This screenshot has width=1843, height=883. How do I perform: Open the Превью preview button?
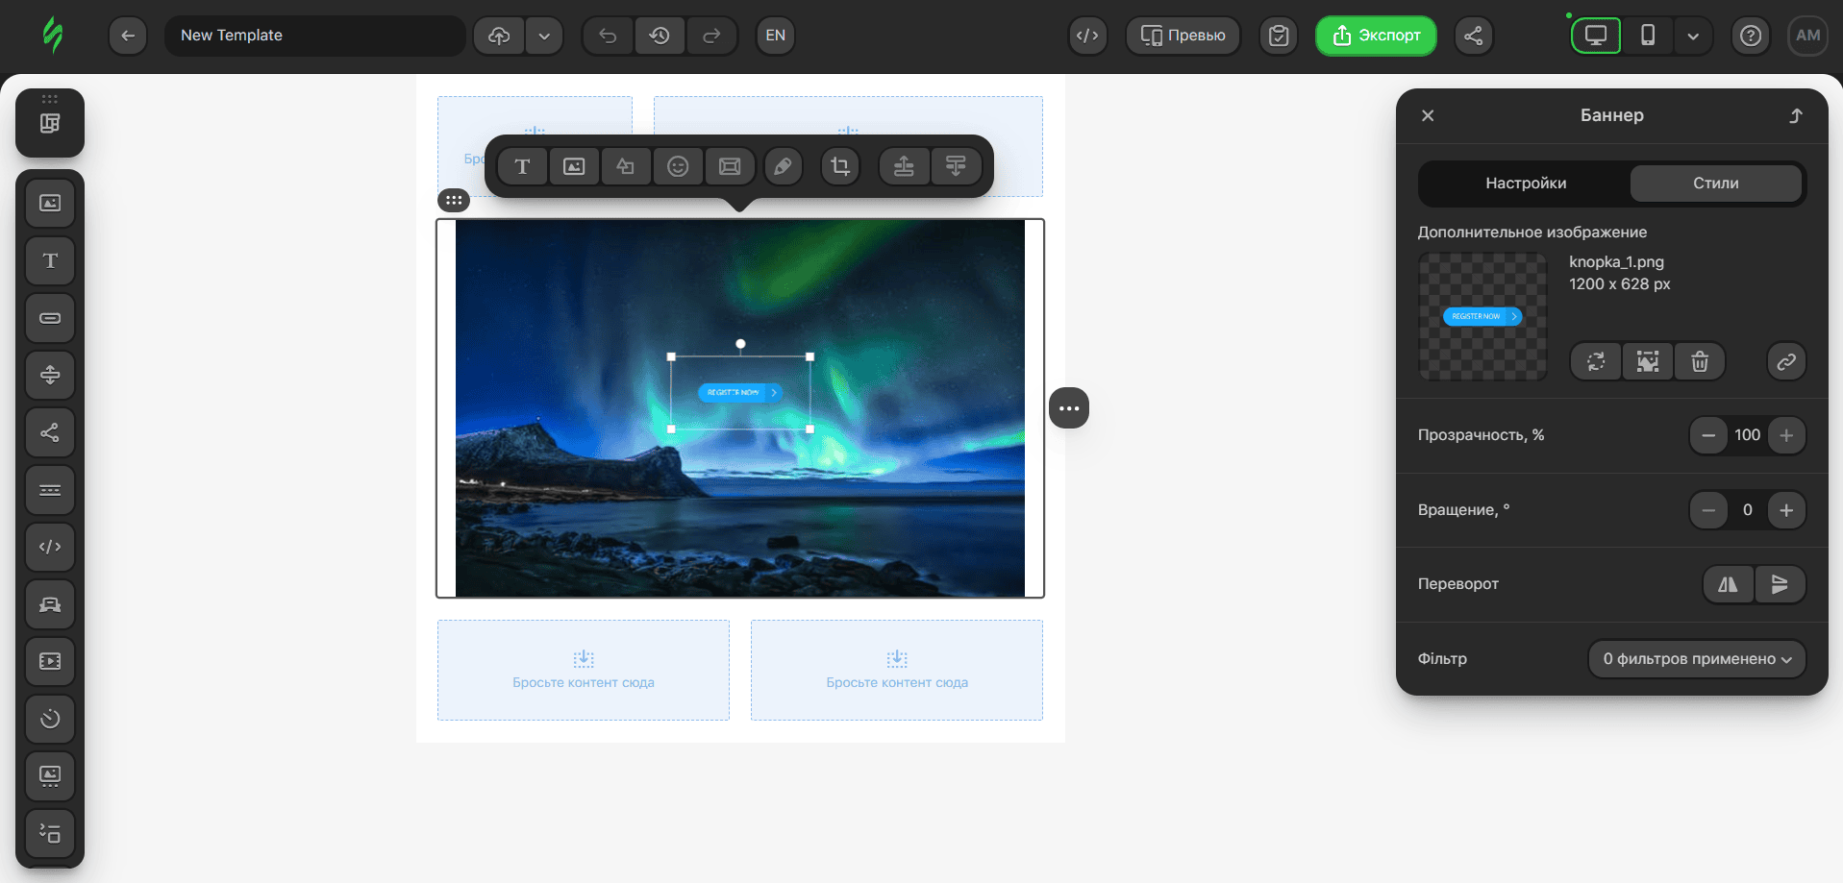[1183, 36]
